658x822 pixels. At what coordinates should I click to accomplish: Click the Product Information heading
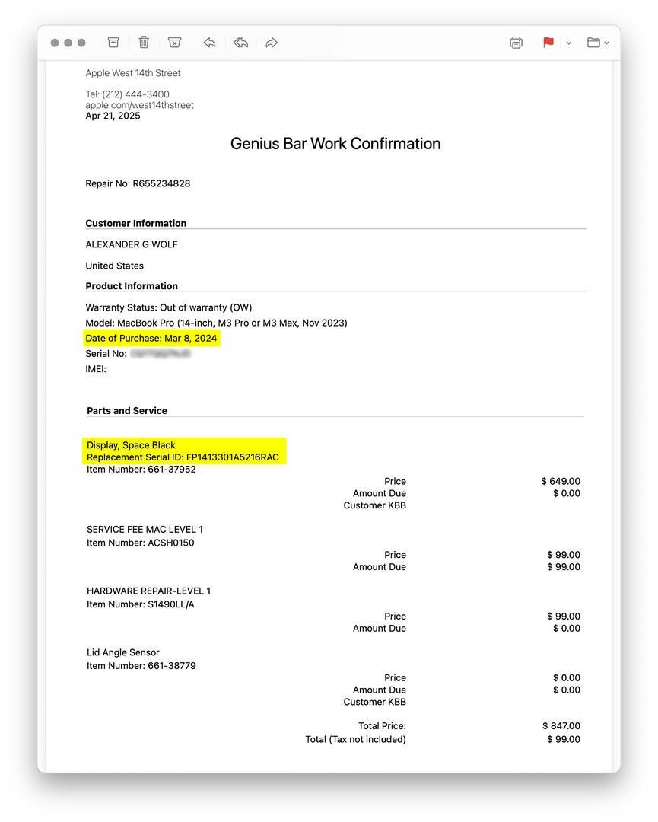pyautogui.click(x=132, y=286)
